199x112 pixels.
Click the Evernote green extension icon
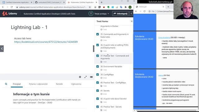pos(108,7)
